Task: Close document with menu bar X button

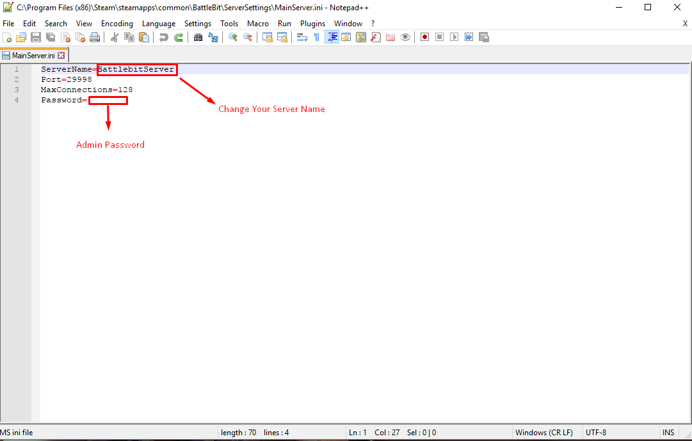Action: [x=686, y=24]
